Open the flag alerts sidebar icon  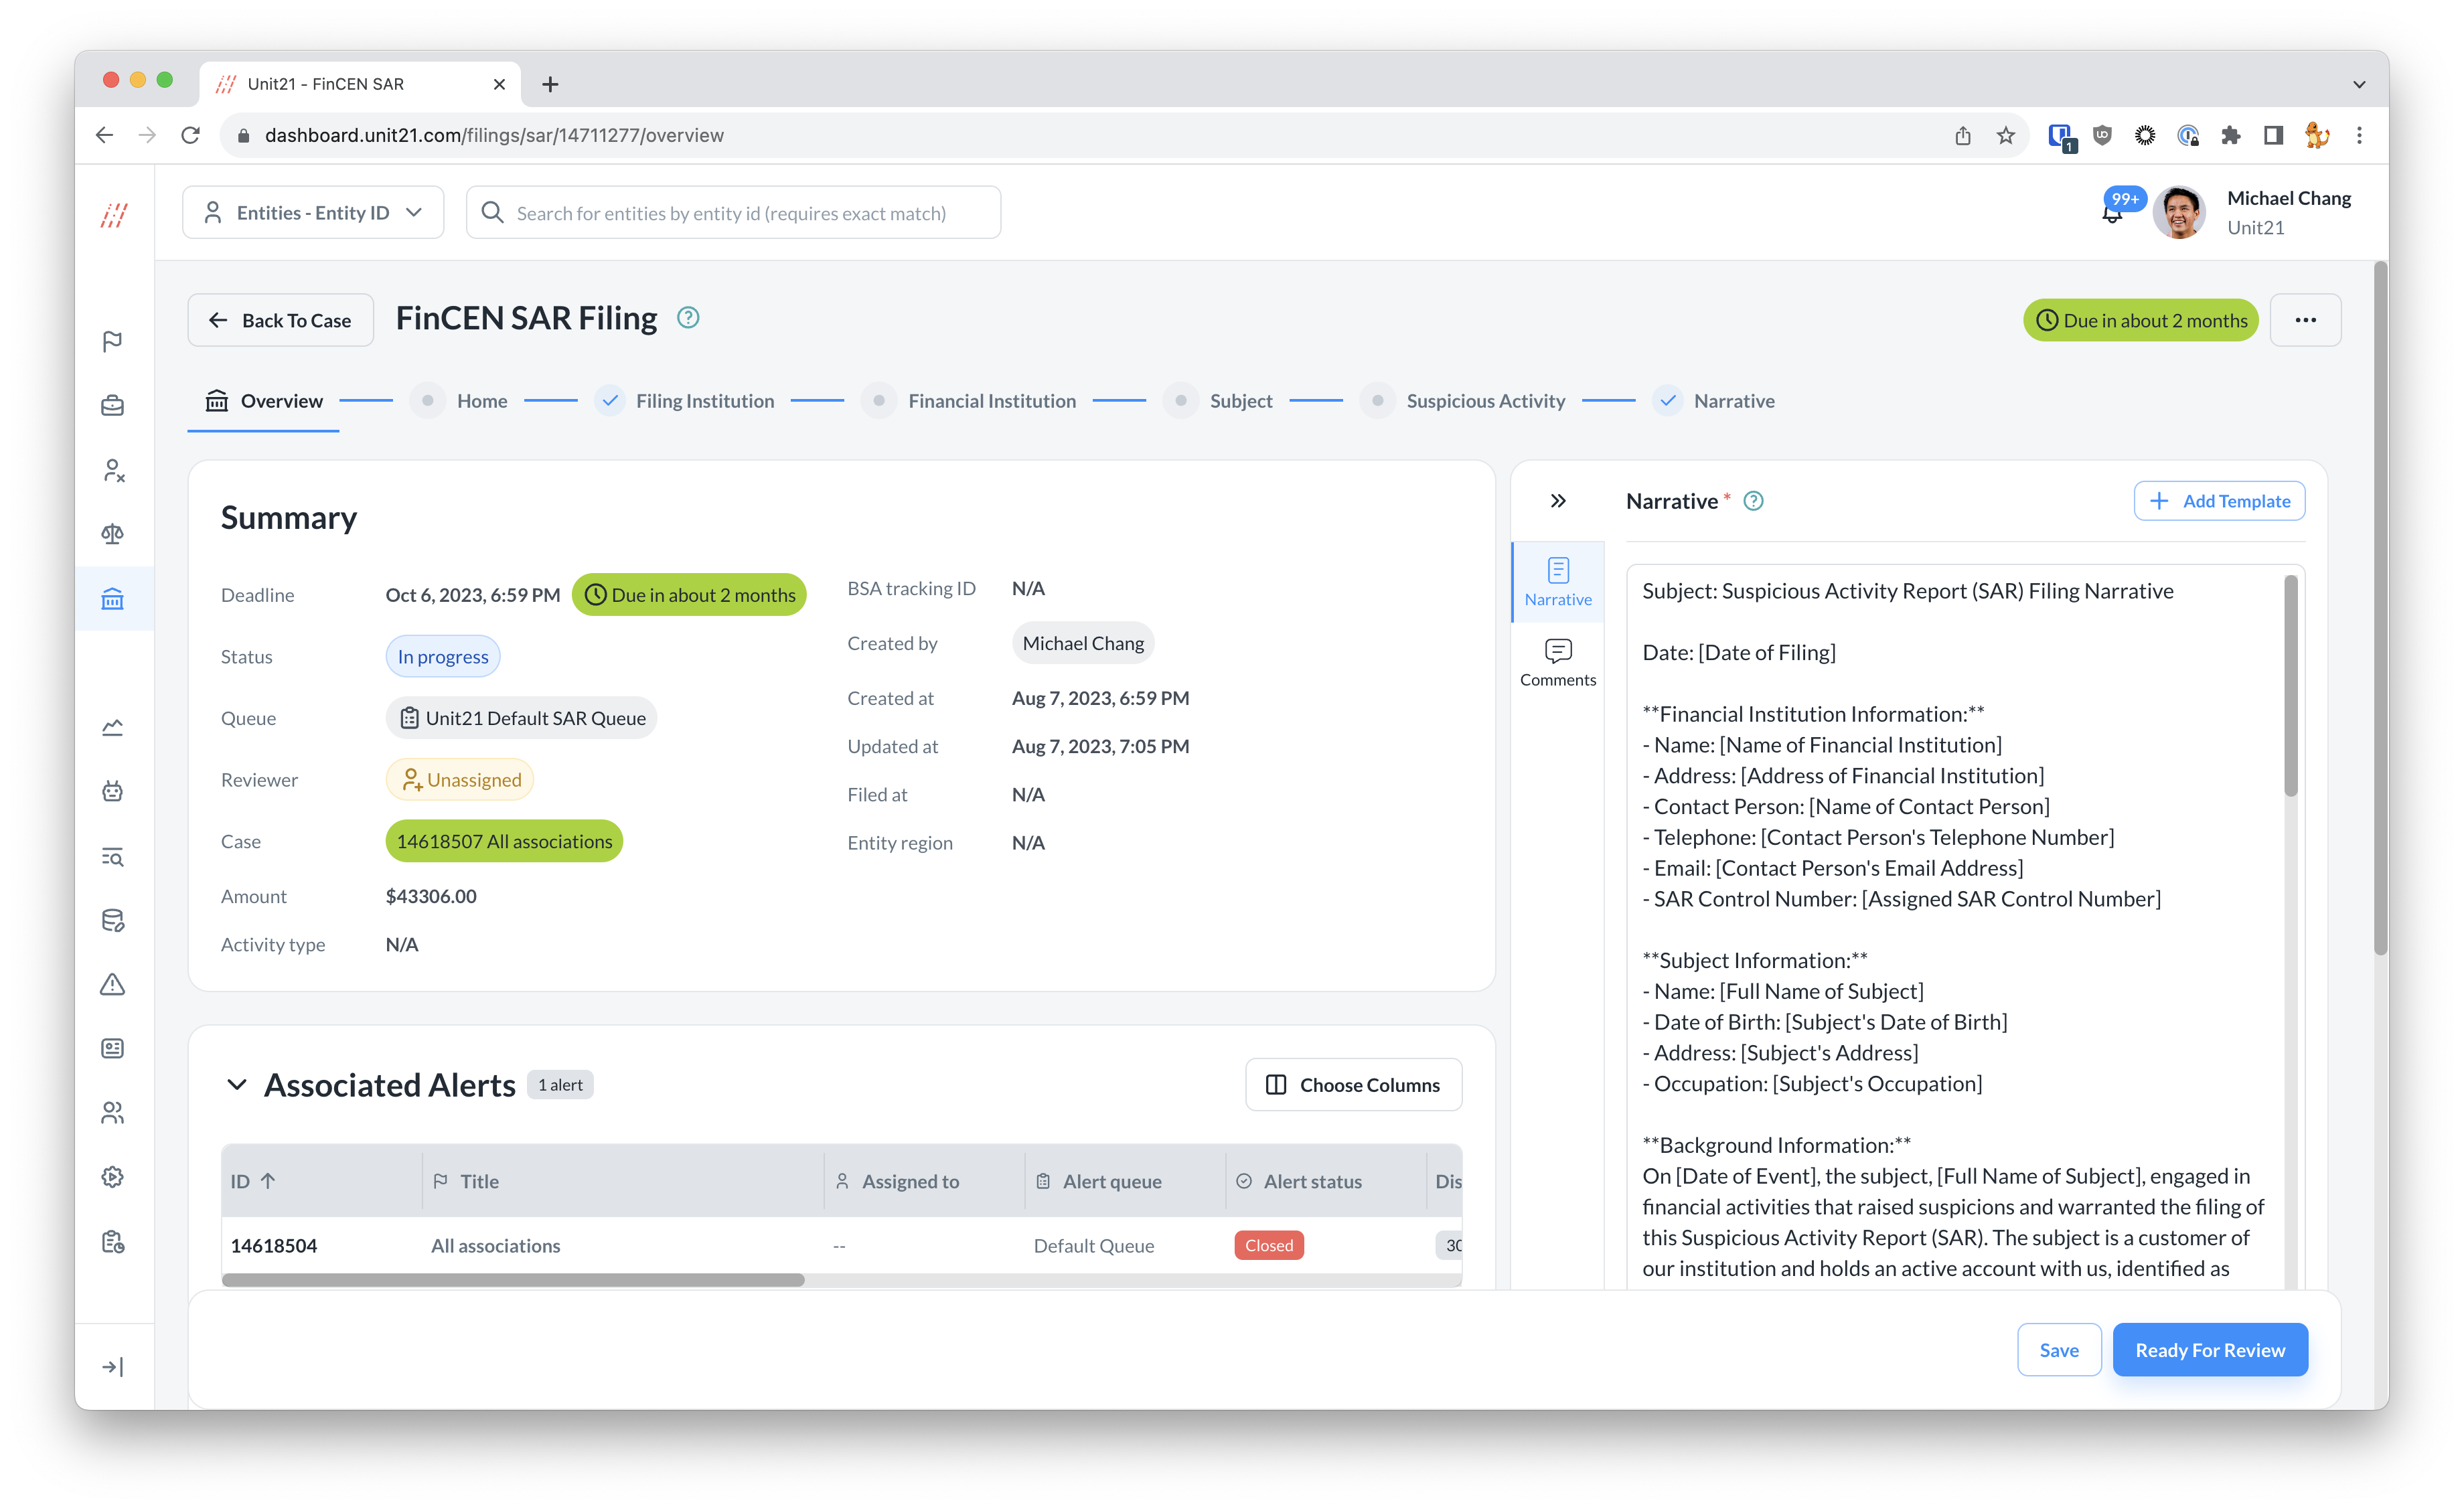(113, 341)
